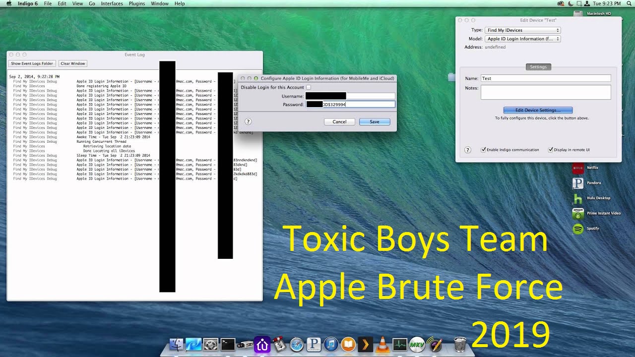This screenshot has width=635, height=357.
Task: Open the Window menu
Action: click(160, 3)
